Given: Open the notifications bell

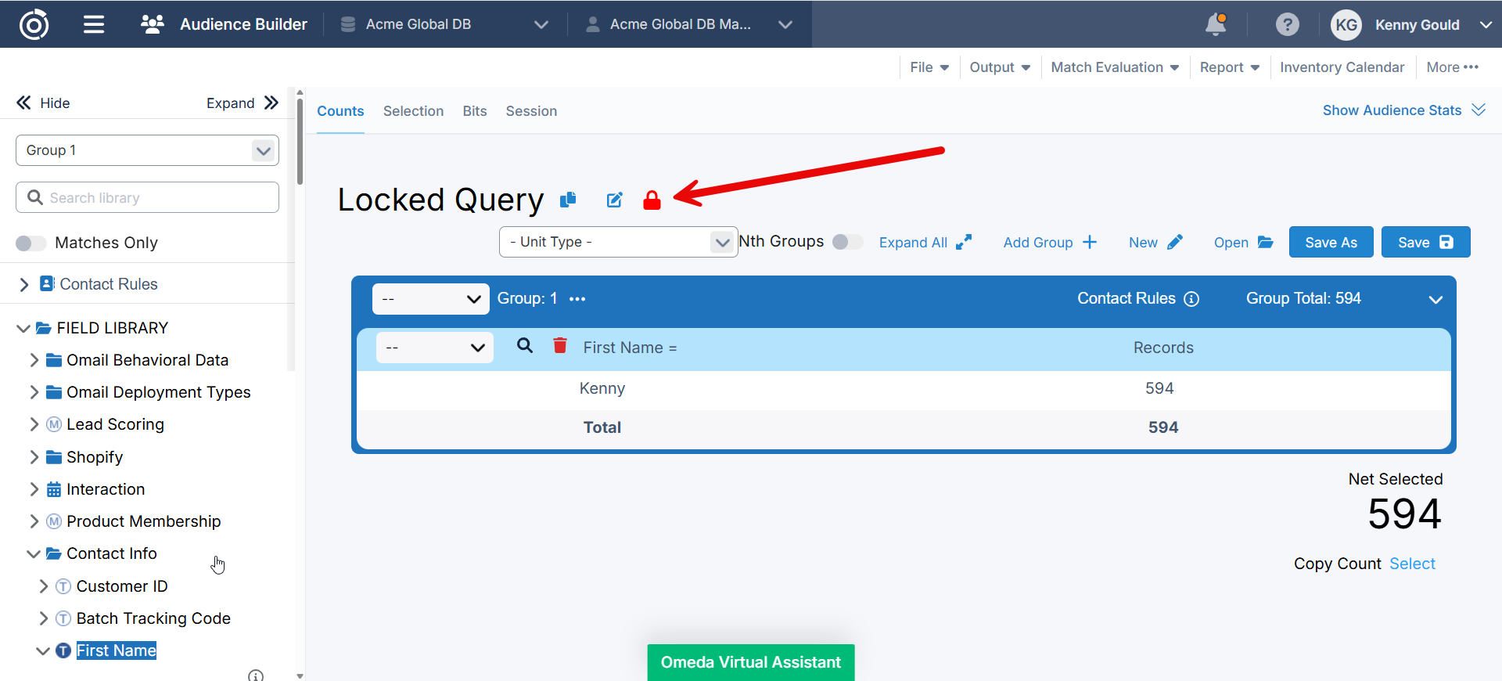Looking at the screenshot, I should coord(1216,24).
